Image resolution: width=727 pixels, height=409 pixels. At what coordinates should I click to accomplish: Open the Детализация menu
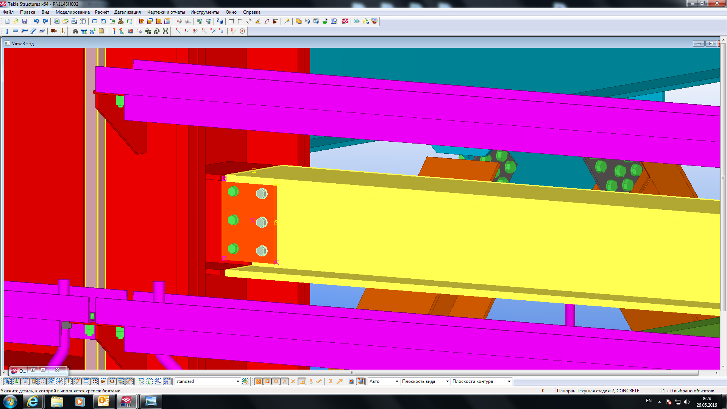pyautogui.click(x=128, y=12)
